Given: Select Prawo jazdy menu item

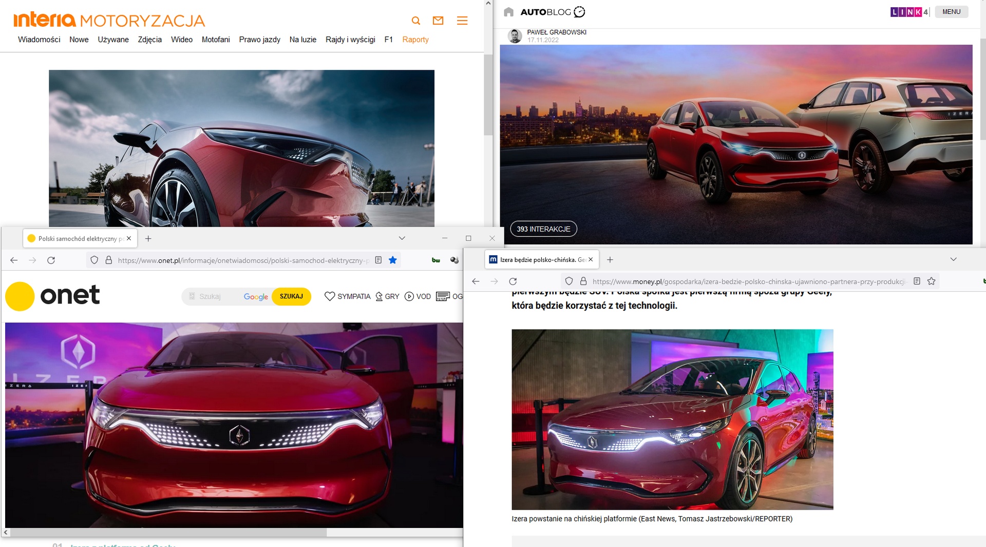Looking at the screenshot, I should [259, 39].
